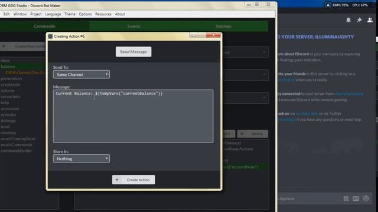Select the balance command in list
The height and width of the screenshot is (212, 378).
[x=8, y=67]
